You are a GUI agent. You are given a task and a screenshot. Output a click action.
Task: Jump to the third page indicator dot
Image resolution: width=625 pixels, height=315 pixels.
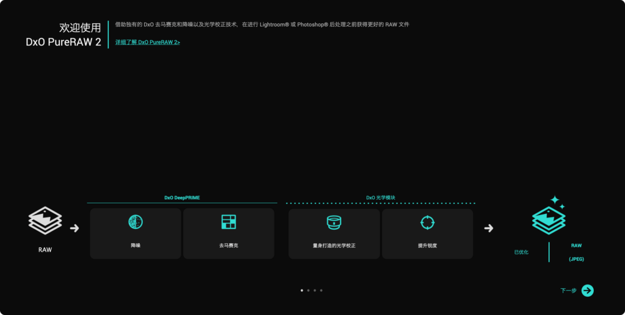coord(314,291)
